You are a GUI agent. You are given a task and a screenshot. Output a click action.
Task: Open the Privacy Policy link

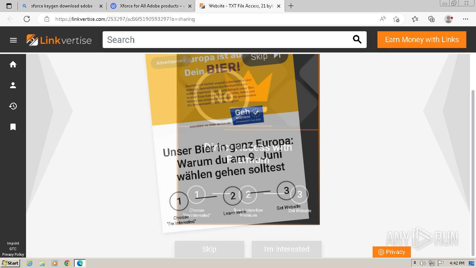pos(13,255)
